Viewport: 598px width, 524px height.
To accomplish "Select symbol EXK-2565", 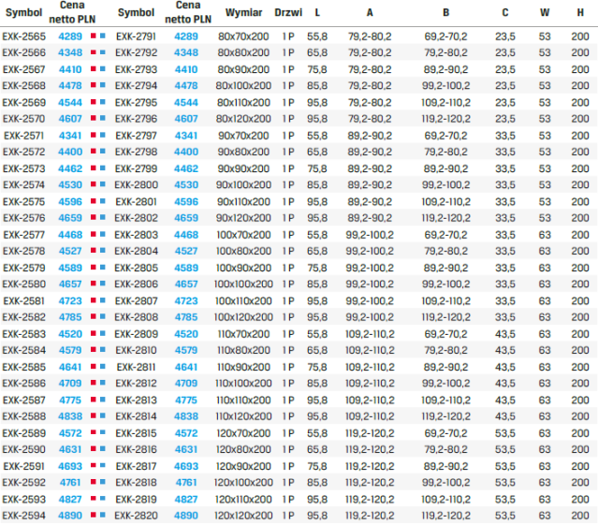I will (x=24, y=36).
